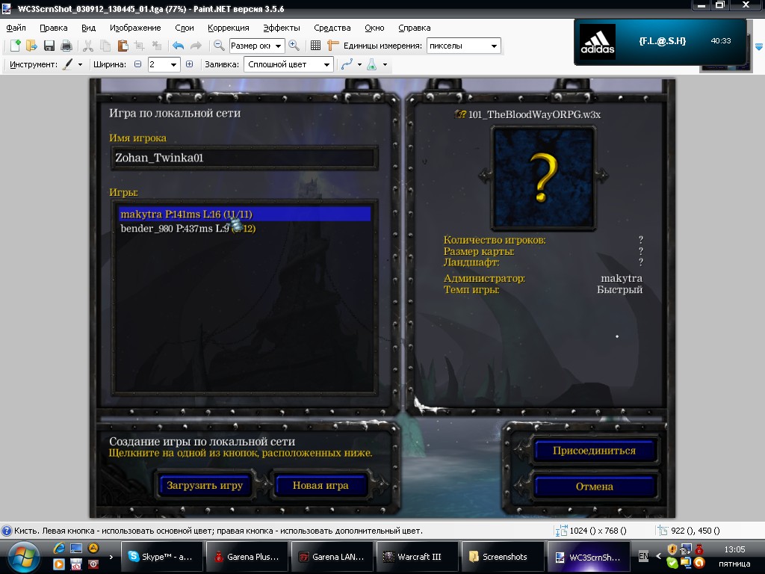Screen dimensions: 765x574
Task: Click the Zoom out magnifier icon
Action: pyautogui.click(x=219, y=46)
